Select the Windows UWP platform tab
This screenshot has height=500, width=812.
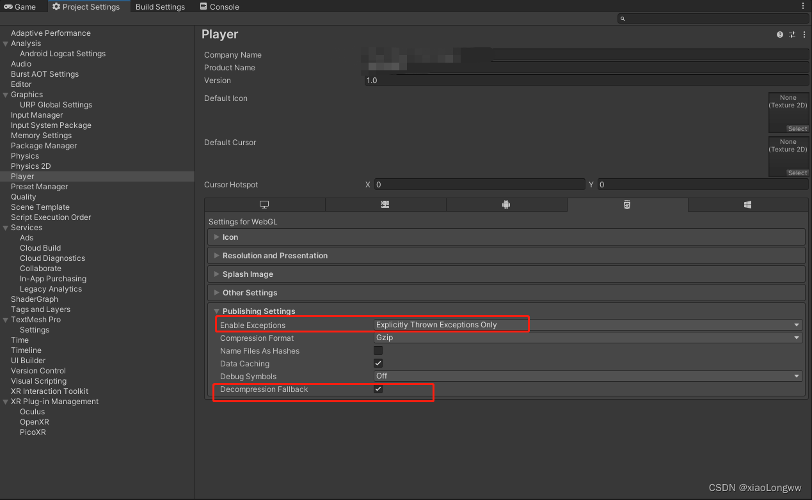click(747, 205)
